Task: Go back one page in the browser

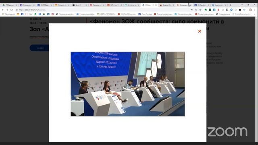Action: click(x=3, y=10)
